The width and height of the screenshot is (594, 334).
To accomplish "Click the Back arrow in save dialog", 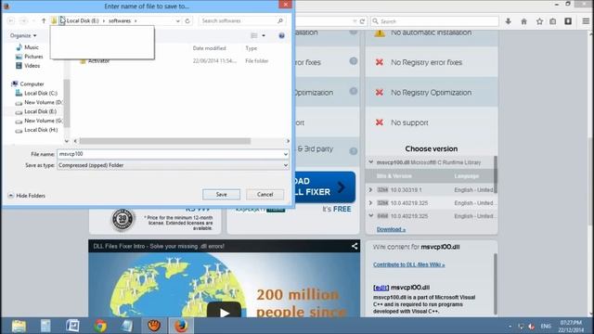I will coord(11,20).
